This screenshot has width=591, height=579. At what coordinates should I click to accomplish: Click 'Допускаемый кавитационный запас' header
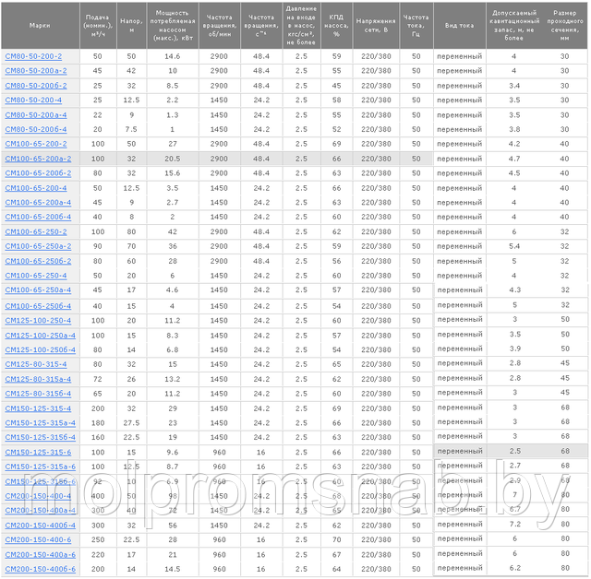point(514,26)
